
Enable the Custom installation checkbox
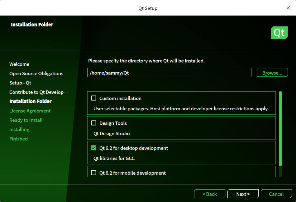[x=93, y=98]
